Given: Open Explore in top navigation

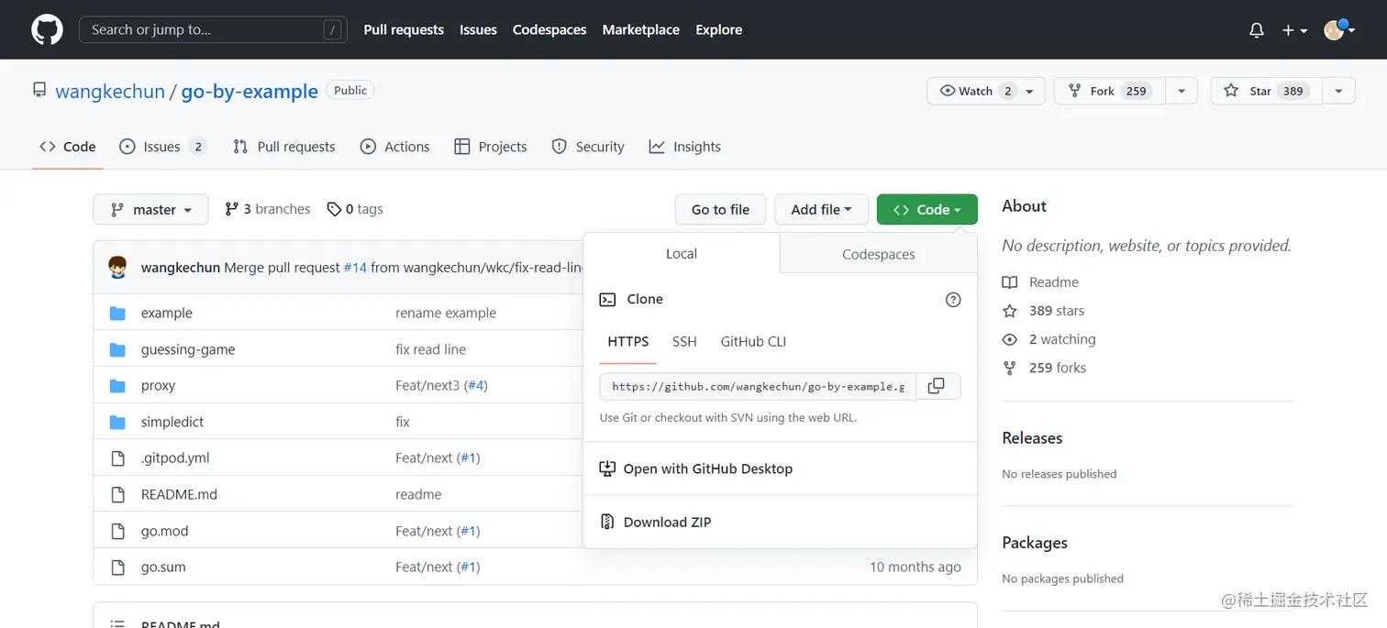Looking at the screenshot, I should click(719, 29).
